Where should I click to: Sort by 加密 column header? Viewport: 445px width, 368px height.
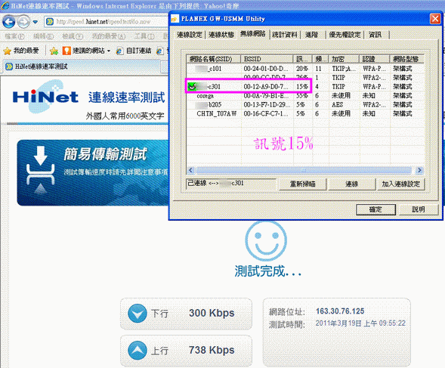click(x=344, y=59)
